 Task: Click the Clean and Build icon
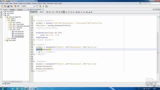tap(40, 6)
